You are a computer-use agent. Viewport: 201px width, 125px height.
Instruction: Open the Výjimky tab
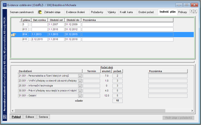tap(112, 12)
